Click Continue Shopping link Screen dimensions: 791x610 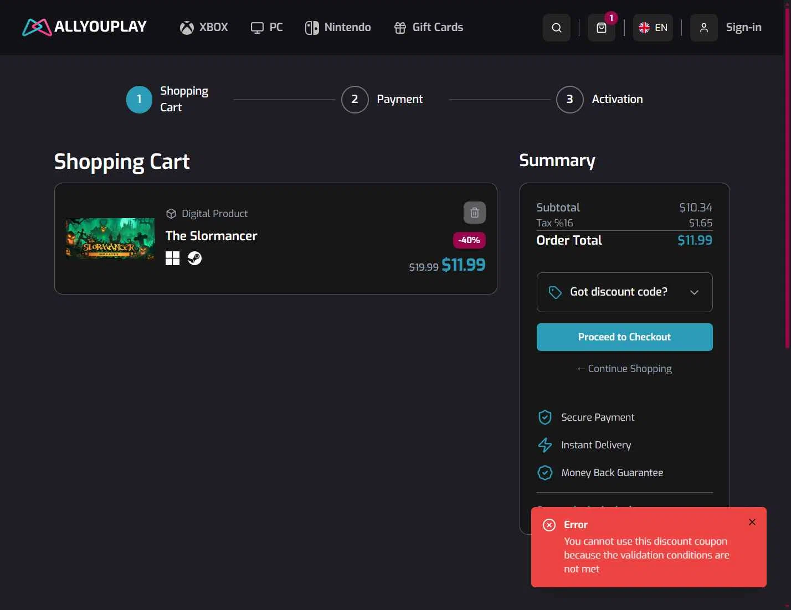pos(624,369)
